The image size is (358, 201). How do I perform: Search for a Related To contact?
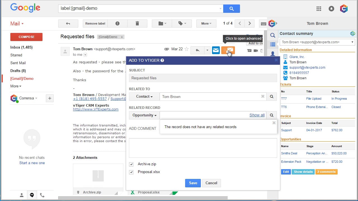point(272,97)
